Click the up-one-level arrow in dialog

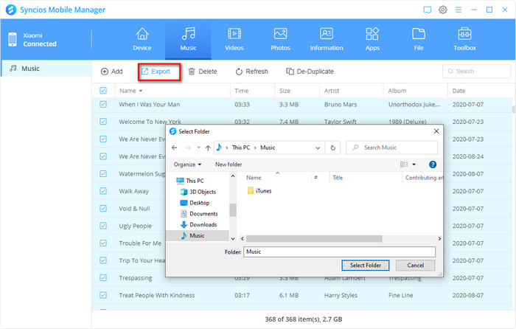click(208, 148)
